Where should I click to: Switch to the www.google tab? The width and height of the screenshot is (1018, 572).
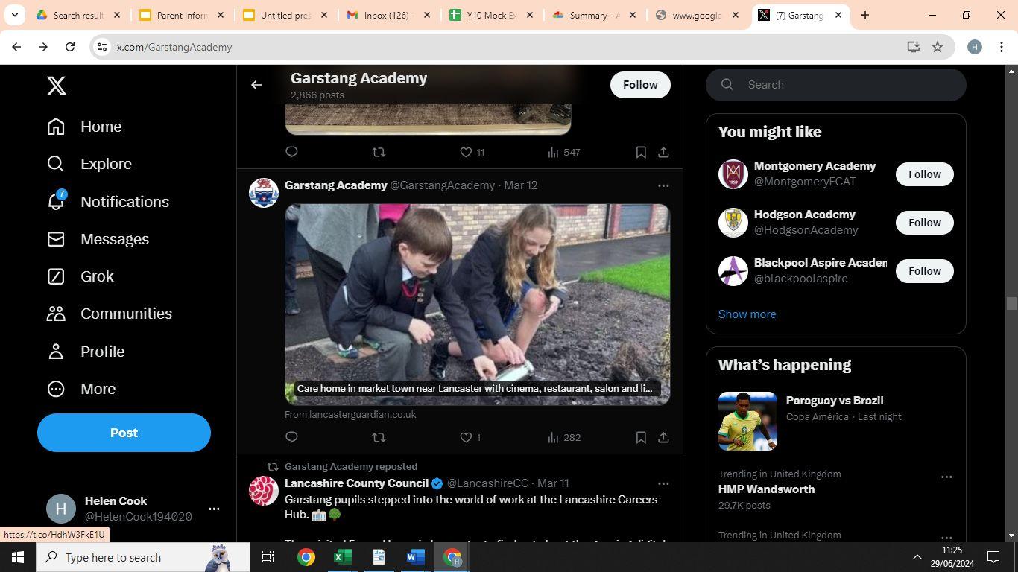click(x=699, y=15)
